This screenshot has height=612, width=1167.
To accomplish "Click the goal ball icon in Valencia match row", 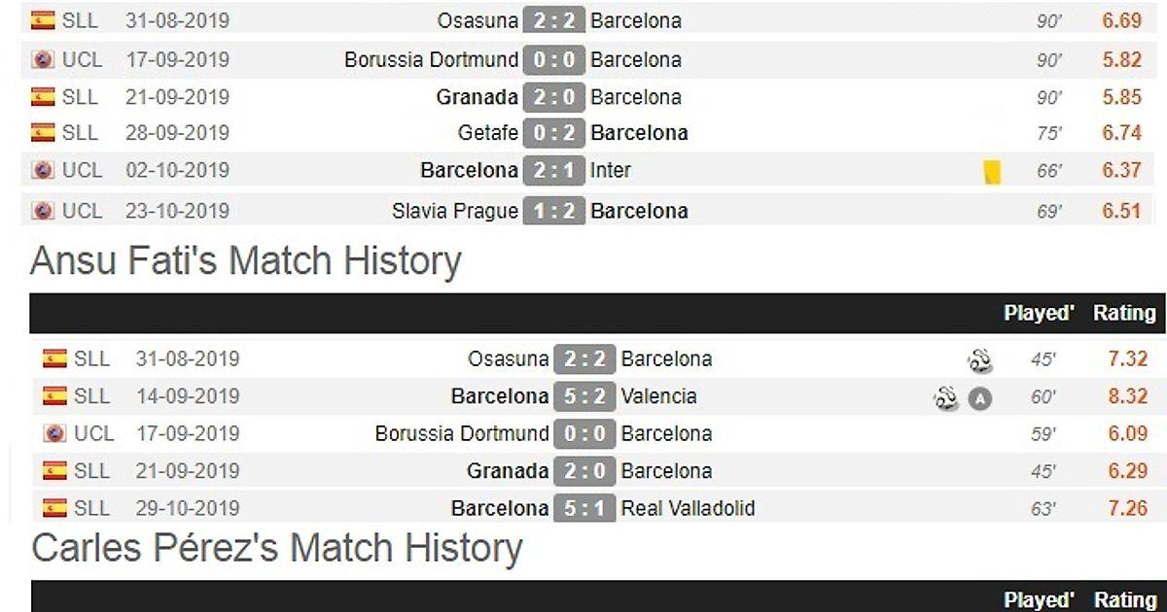I will 945,398.
